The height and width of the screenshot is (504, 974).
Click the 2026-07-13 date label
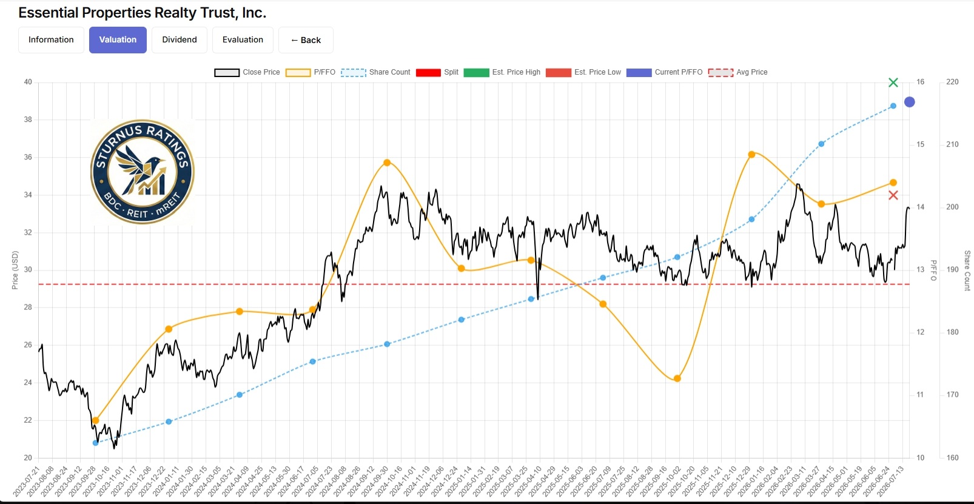[x=891, y=481]
